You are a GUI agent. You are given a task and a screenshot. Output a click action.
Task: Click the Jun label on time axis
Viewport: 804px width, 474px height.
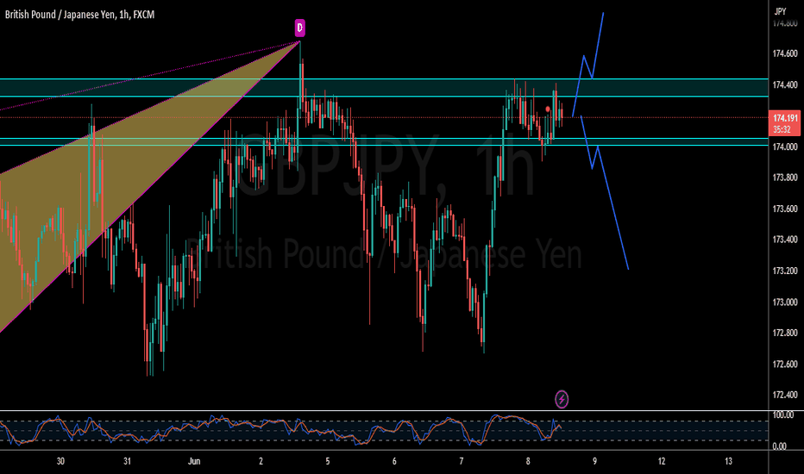[x=194, y=461]
